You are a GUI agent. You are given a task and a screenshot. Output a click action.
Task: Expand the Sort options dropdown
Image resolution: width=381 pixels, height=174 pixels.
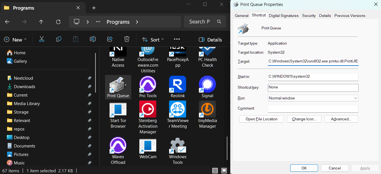coord(153,40)
